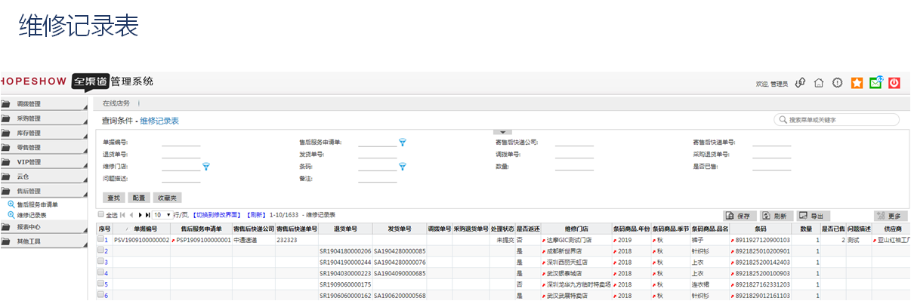Viewport: 911px width, 301px height.
Task: Click the 查找 search button
Action: pos(113,198)
